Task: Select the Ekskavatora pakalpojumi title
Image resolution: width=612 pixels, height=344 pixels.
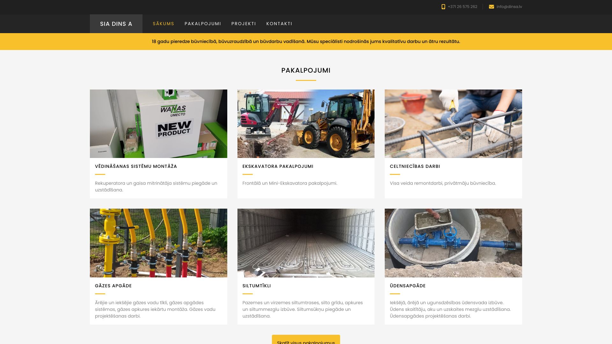Action: pos(278,166)
